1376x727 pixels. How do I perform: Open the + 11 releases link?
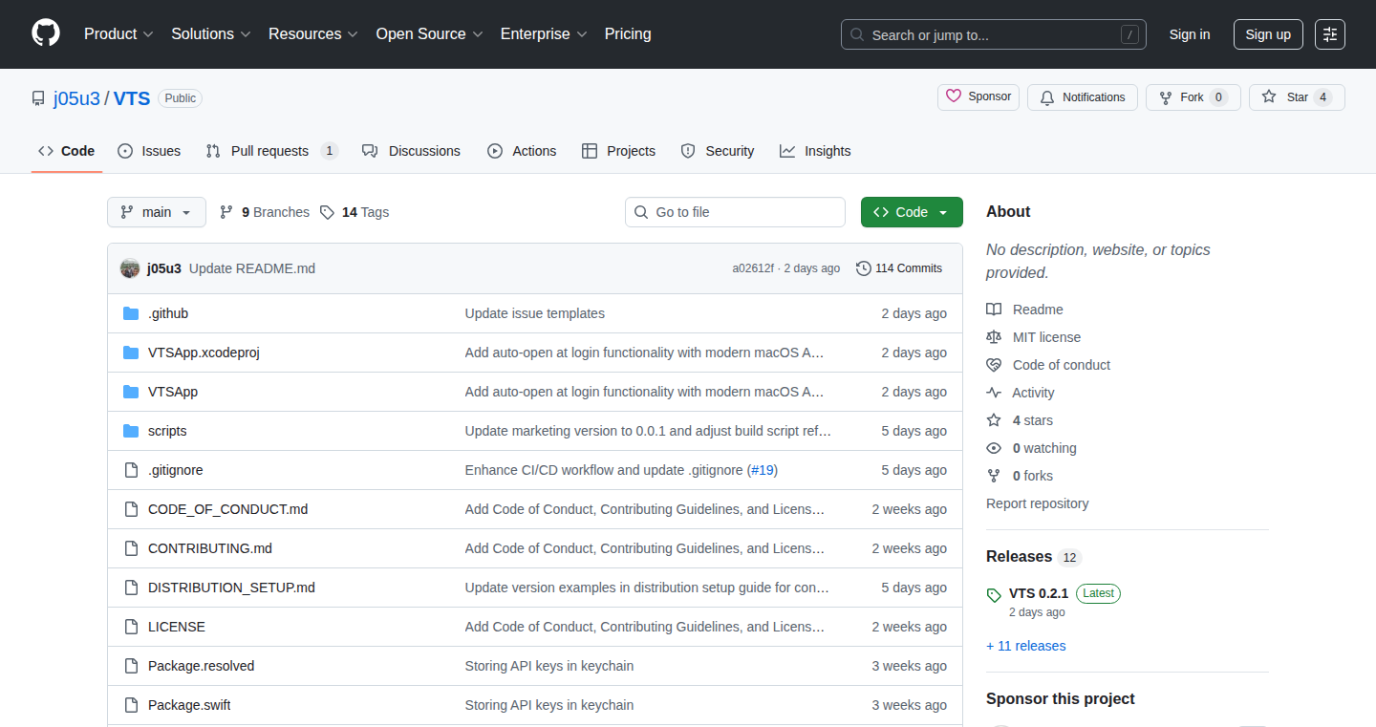[1026, 646]
